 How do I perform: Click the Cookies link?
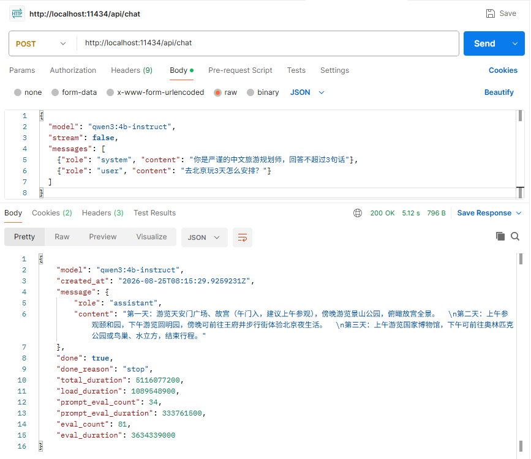point(503,70)
